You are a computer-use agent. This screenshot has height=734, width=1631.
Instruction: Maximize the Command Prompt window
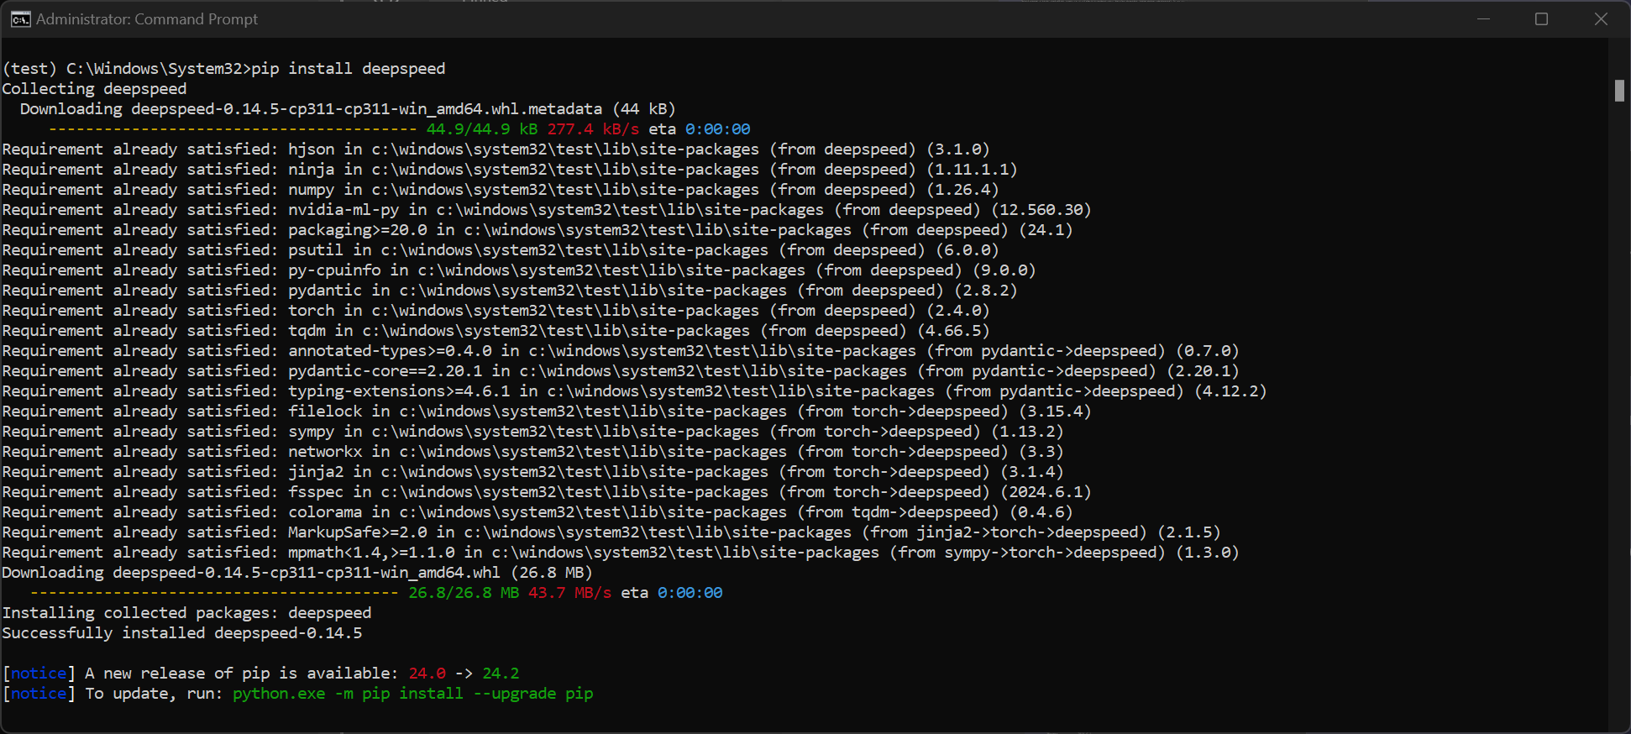point(1541,19)
